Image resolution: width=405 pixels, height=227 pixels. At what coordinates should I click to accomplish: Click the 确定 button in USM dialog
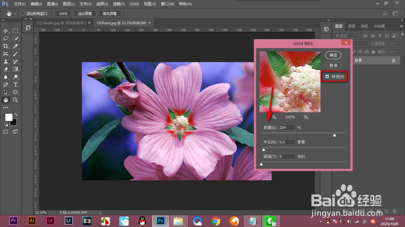click(333, 55)
